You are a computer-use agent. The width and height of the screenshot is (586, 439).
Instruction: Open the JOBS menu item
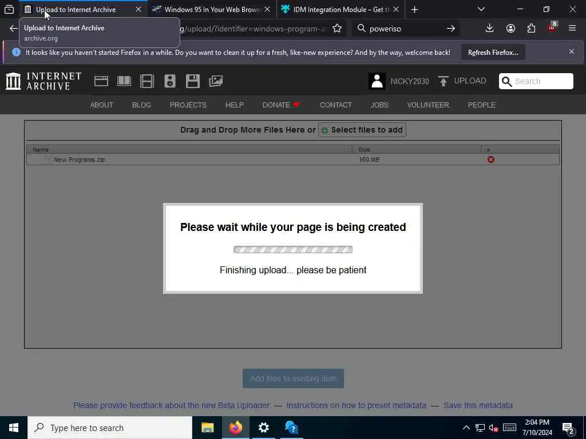[380, 105]
